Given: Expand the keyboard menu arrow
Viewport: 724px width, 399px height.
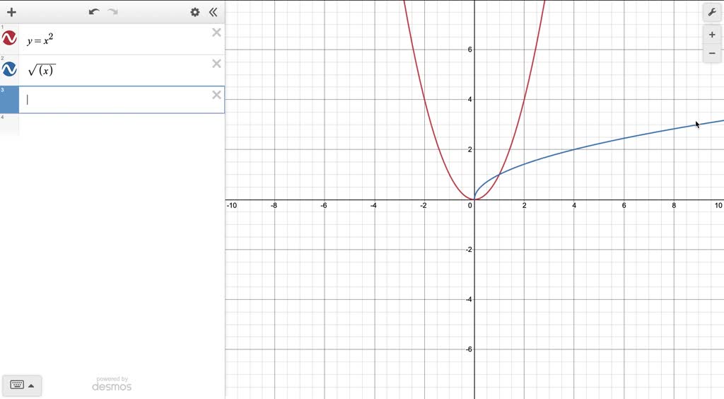Looking at the screenshot, I should click(31, 385).
